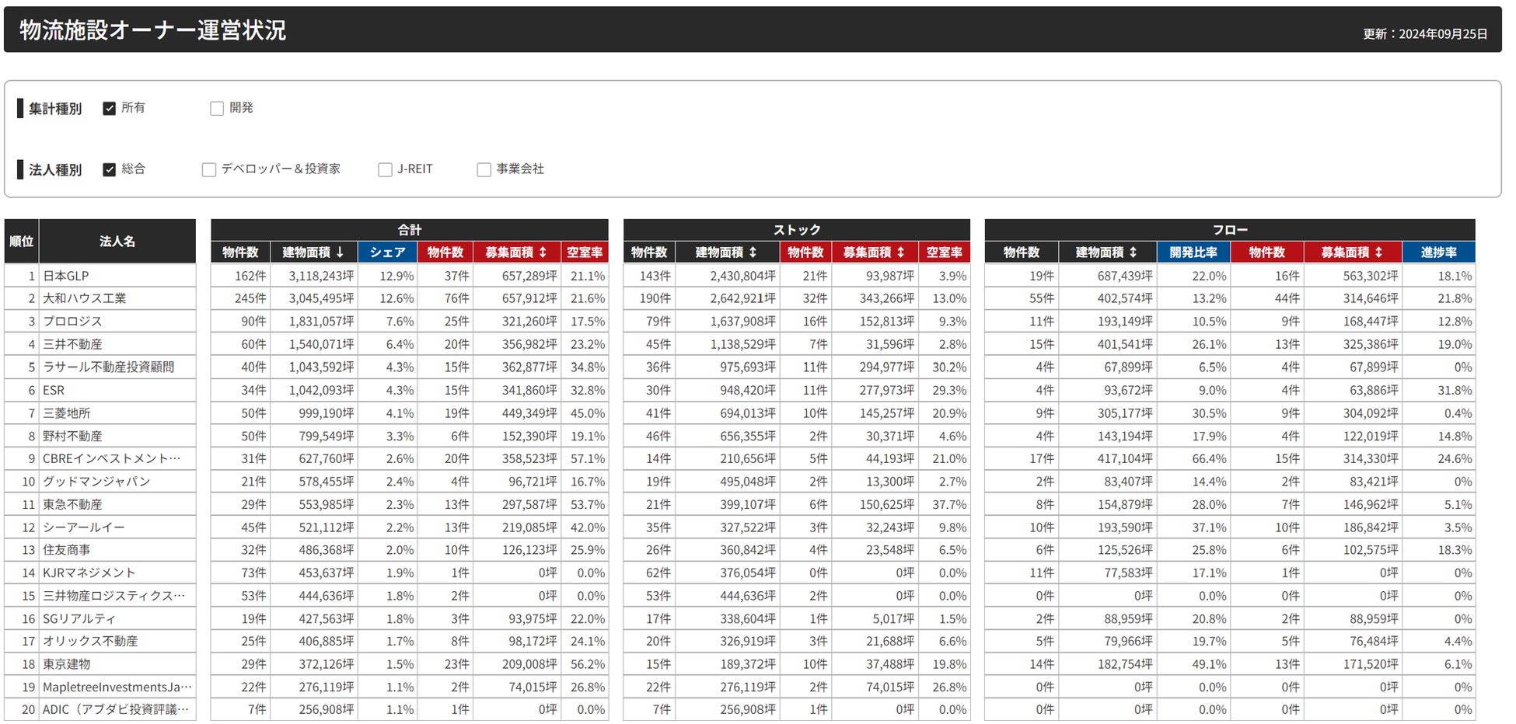Sort using 建物面積 arrows under ストック

[753, 252]
